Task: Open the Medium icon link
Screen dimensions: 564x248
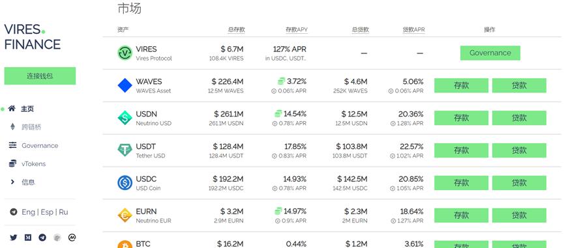Action: click(x=28, y=237)
